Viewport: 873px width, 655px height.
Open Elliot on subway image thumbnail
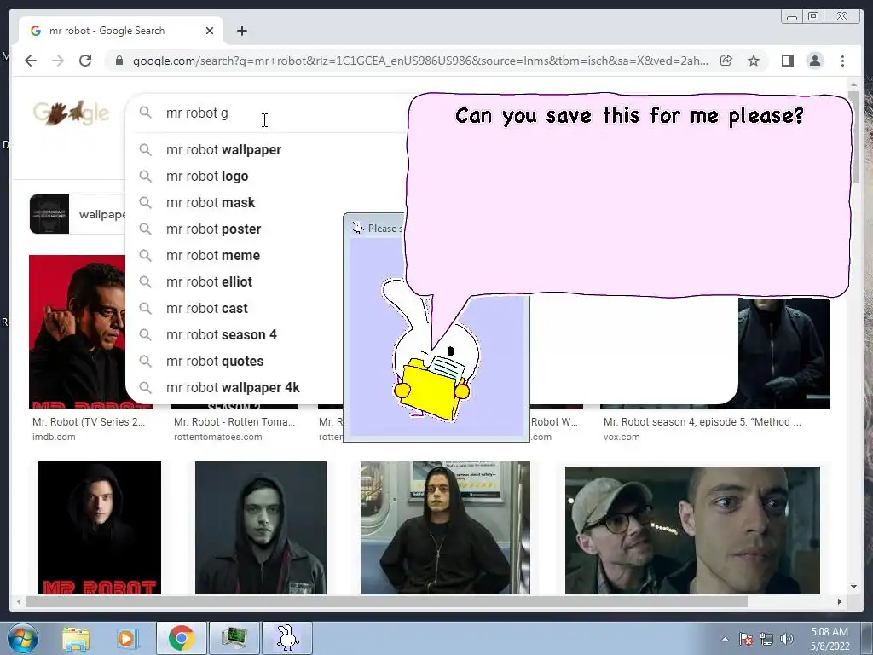(x=445, y=527)
